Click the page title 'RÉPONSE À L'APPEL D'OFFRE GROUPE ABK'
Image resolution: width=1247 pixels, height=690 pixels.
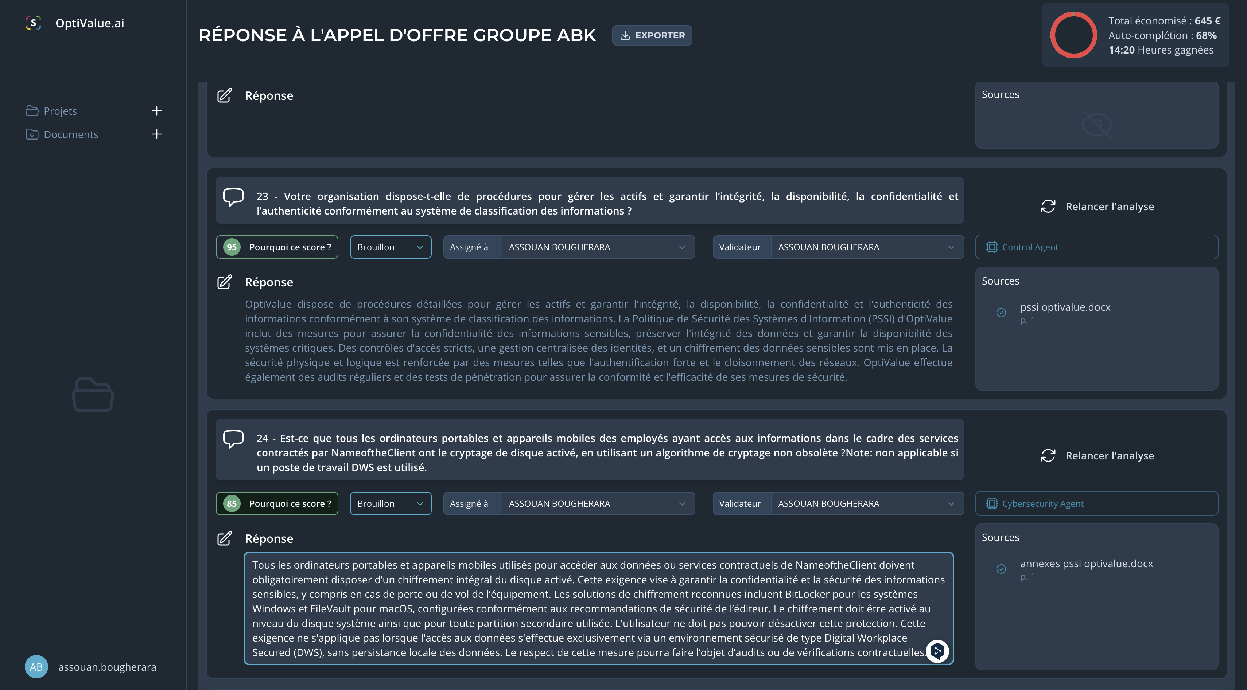coord(397,35)
